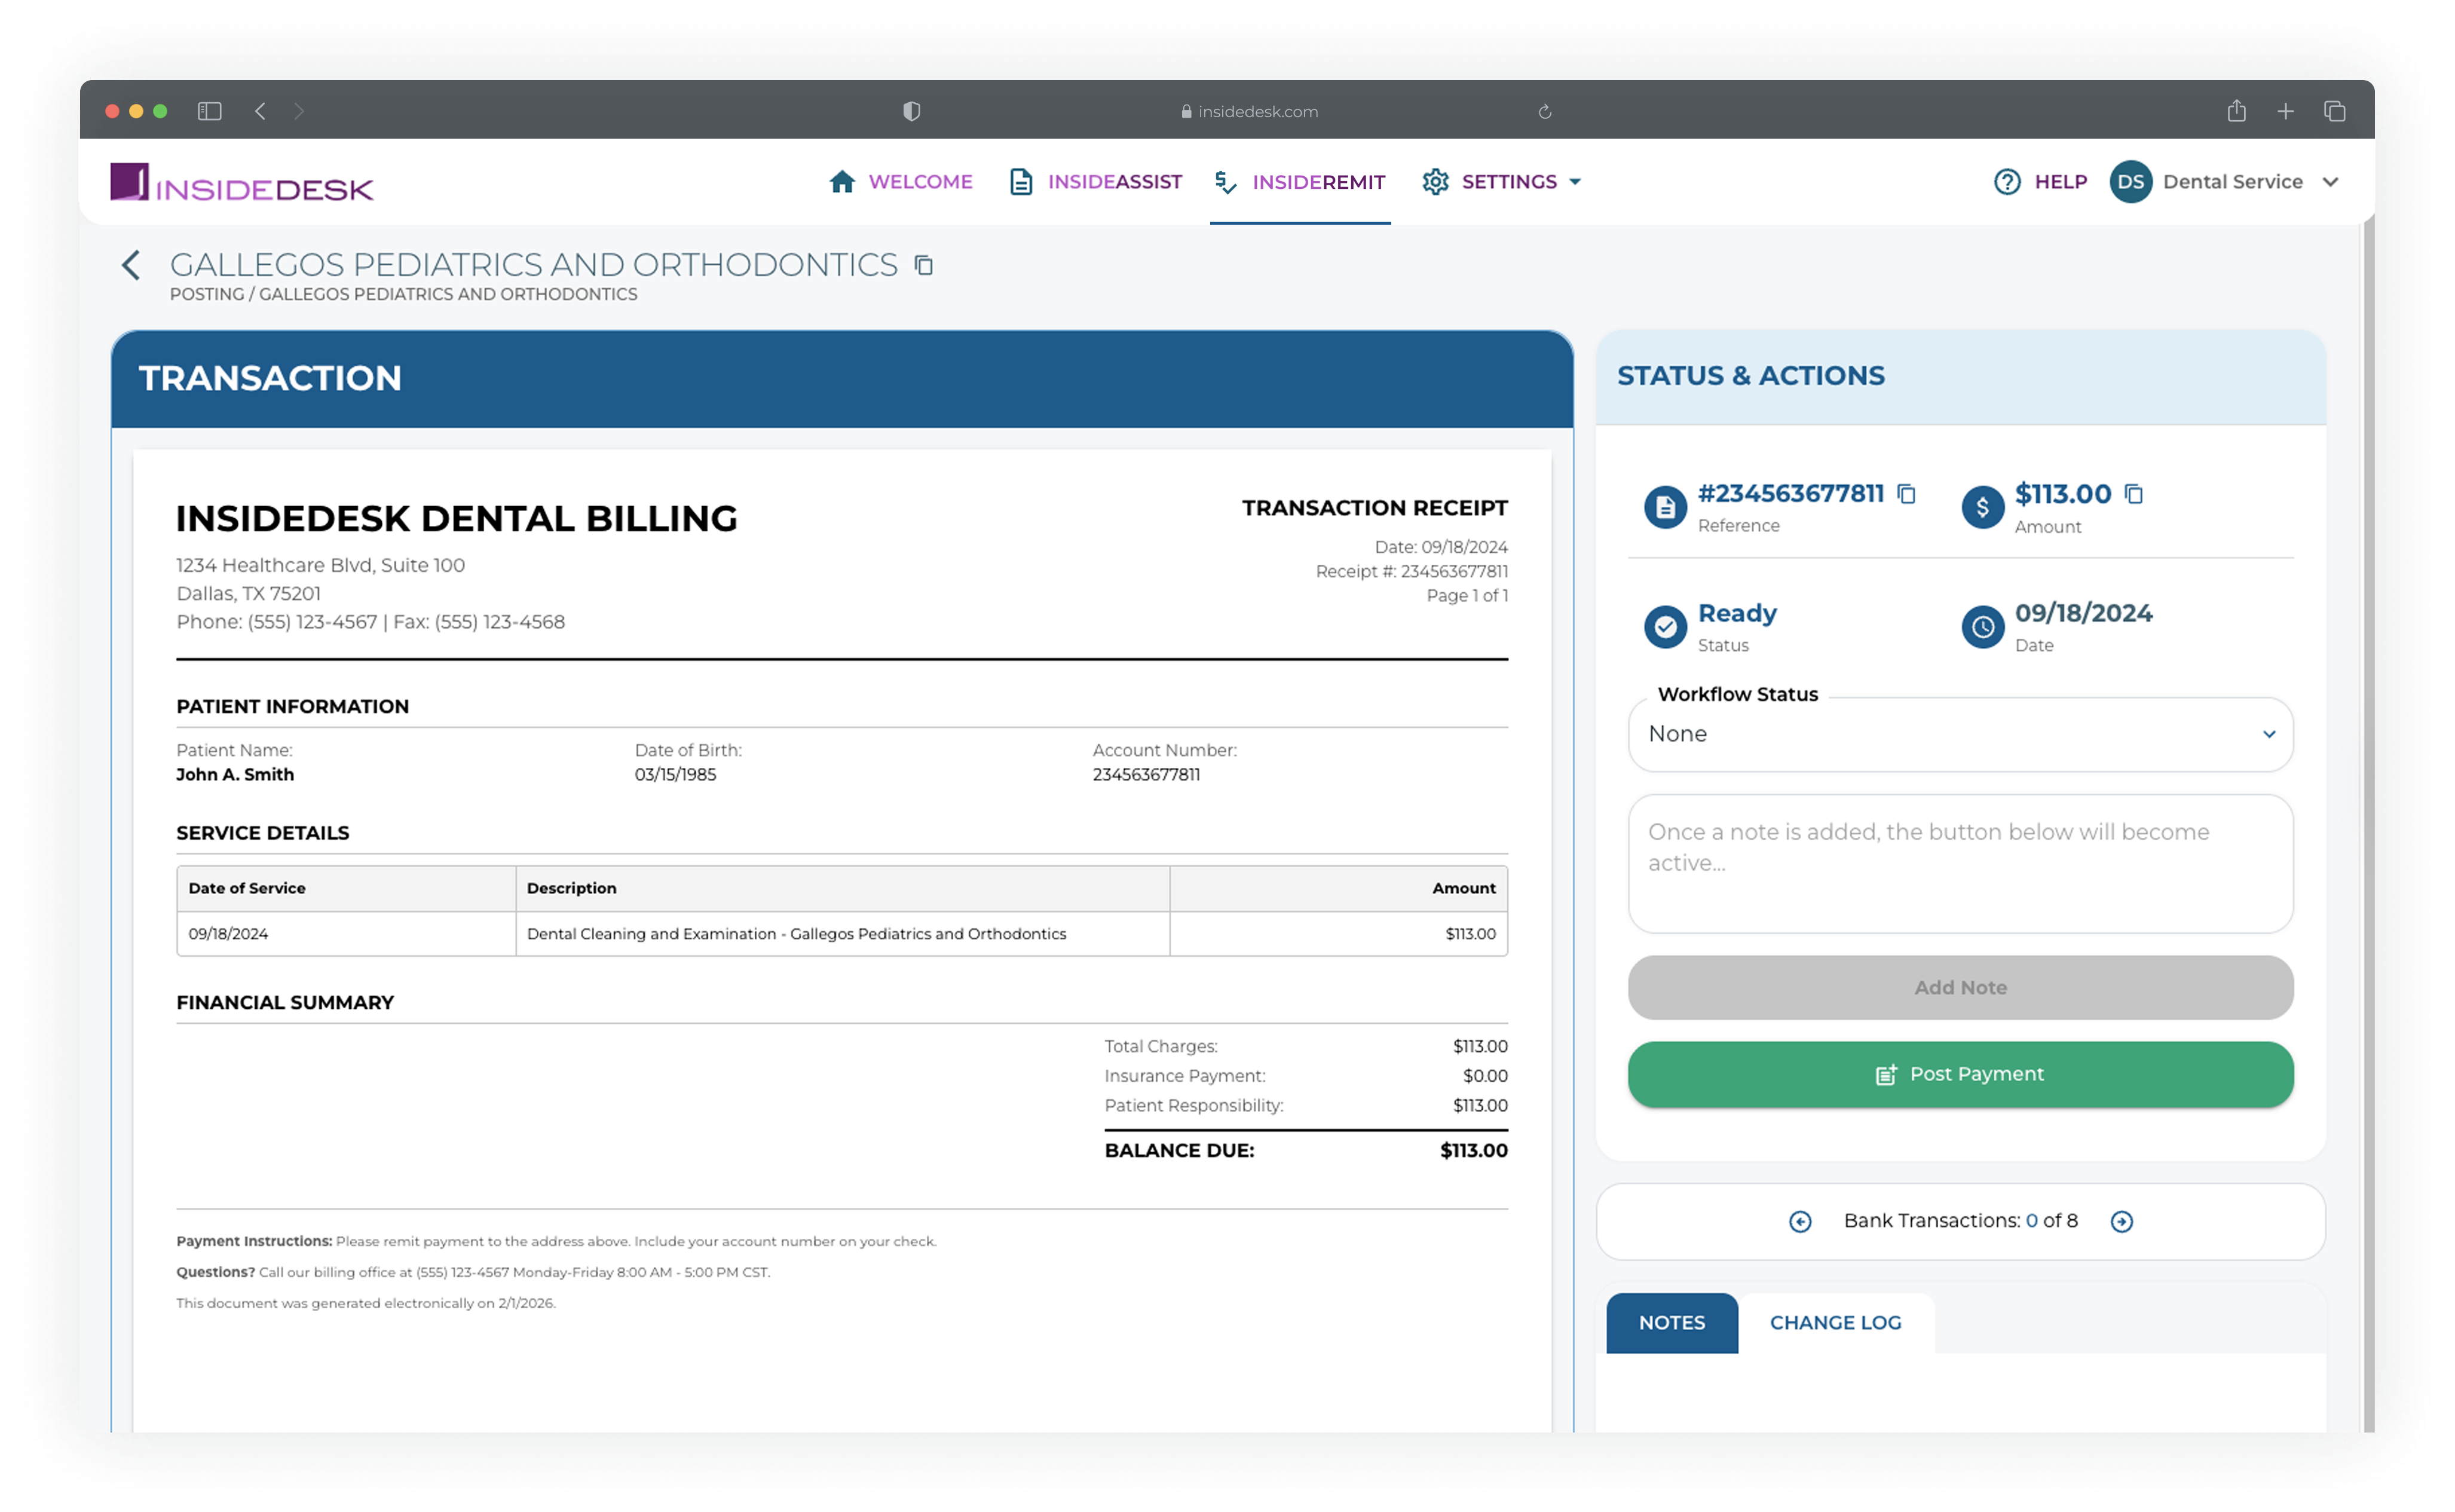Copy the $113.00 amount
Screen dimensions: 2455x1512
[x=2134, y=494]
